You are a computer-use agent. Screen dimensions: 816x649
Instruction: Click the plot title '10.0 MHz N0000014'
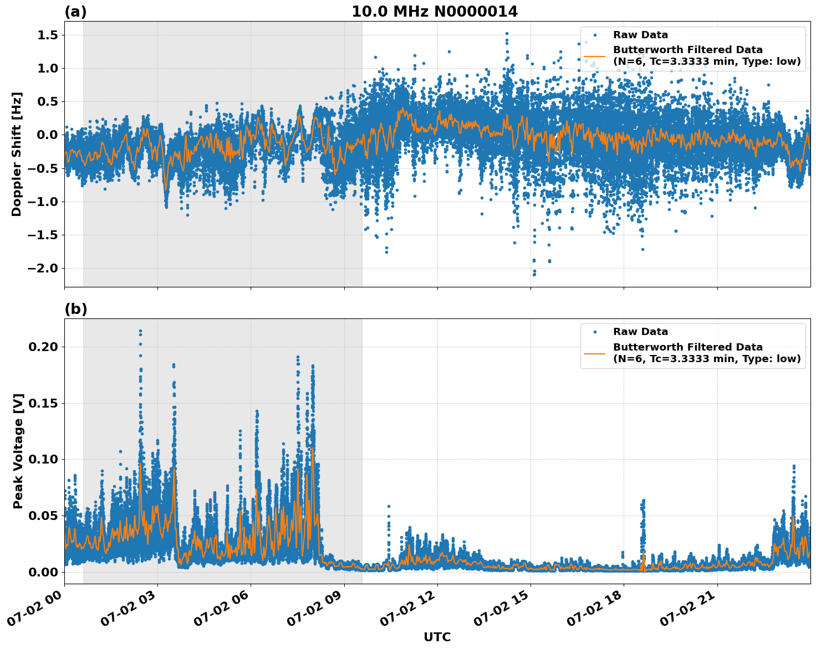pos(435,12)
